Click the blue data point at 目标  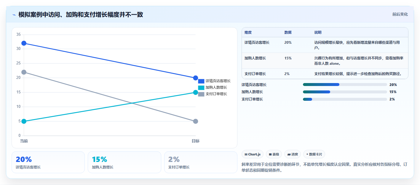point(196,78)
